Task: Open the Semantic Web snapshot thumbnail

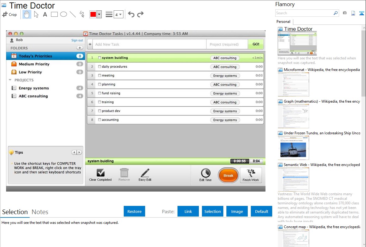Action: pyautogui.click(x=293, y=179)
